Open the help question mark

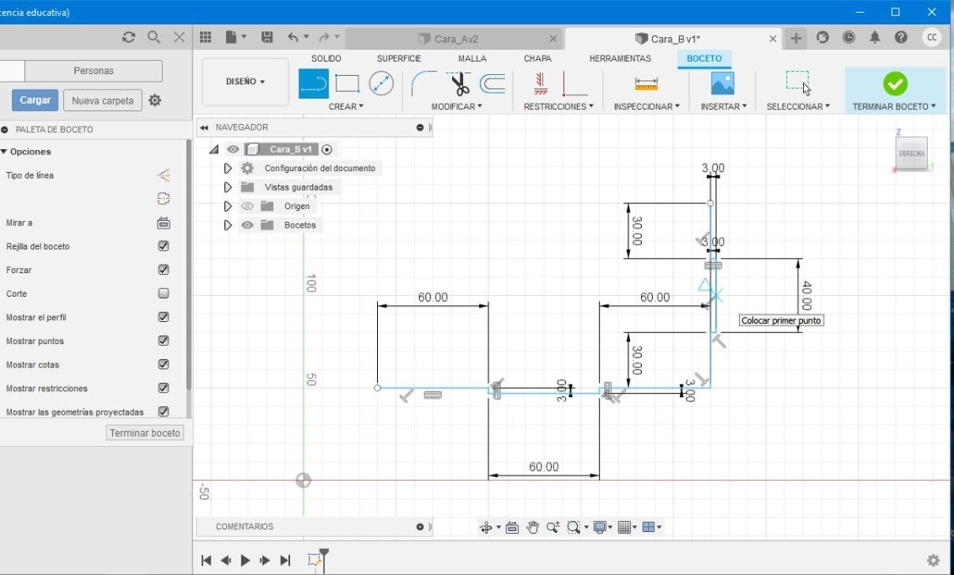point(901,38)
